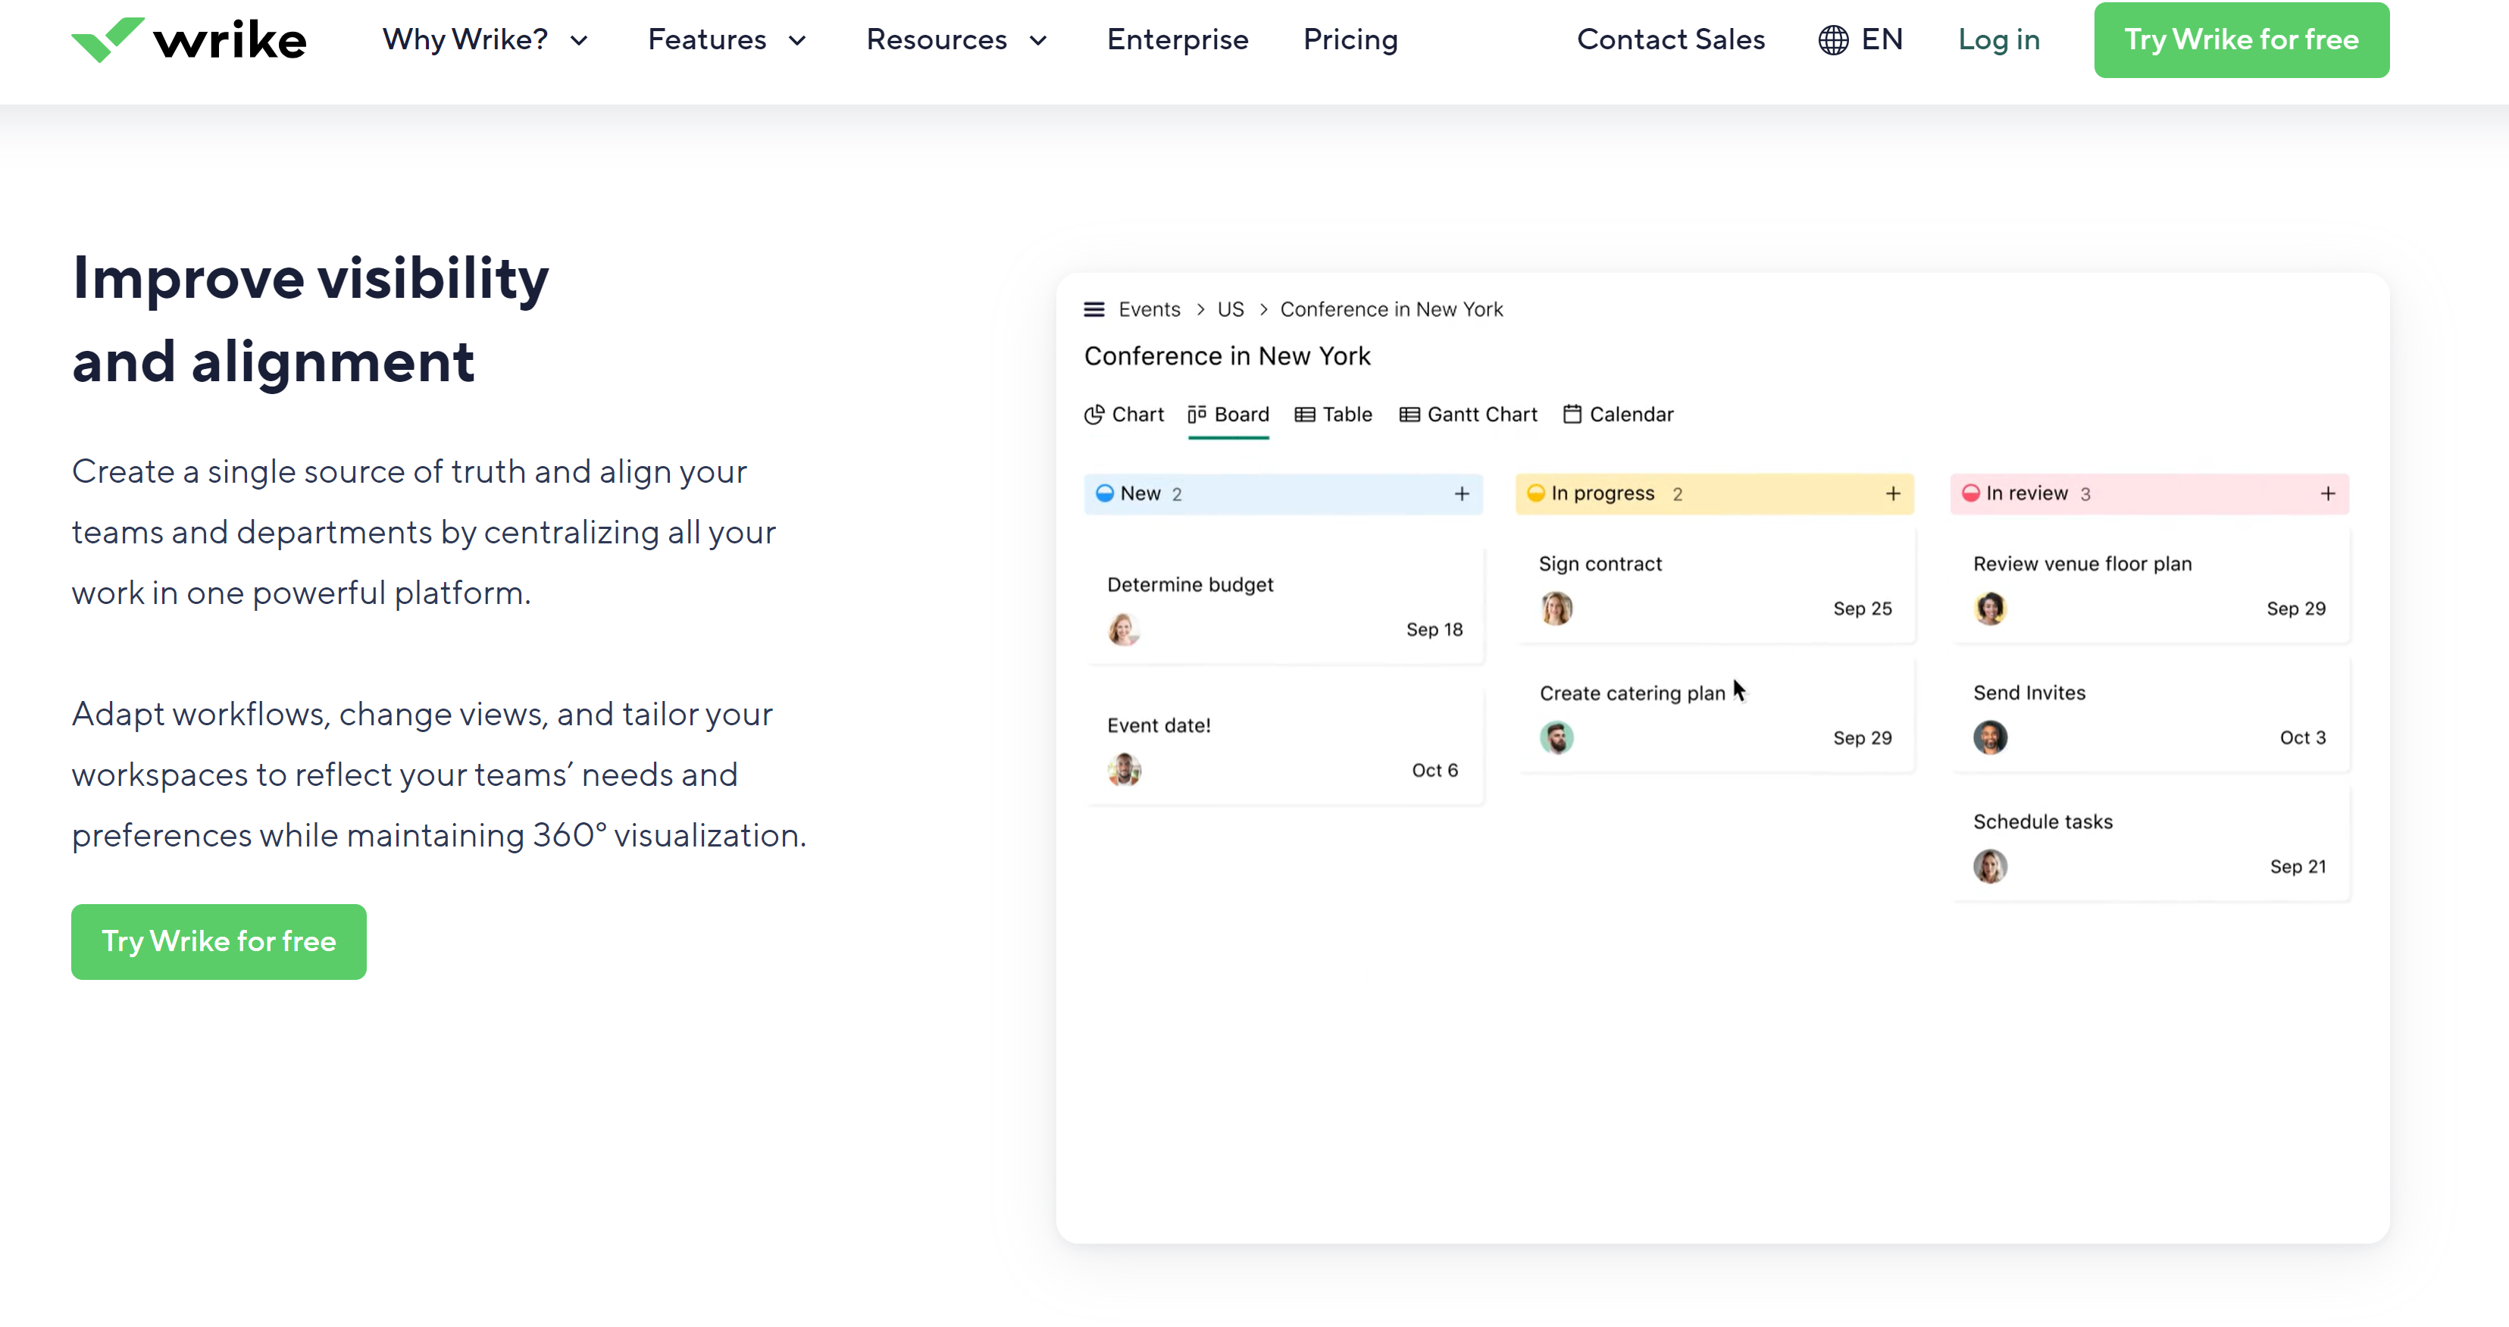Switch to the Chart tab

(1123, 415)
